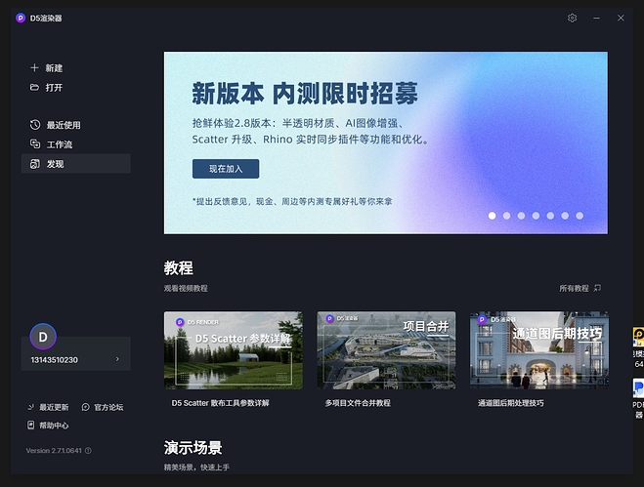644x487 pixels.
Task: Select the fourth banner carousel dot
Action: coord(536,216)
